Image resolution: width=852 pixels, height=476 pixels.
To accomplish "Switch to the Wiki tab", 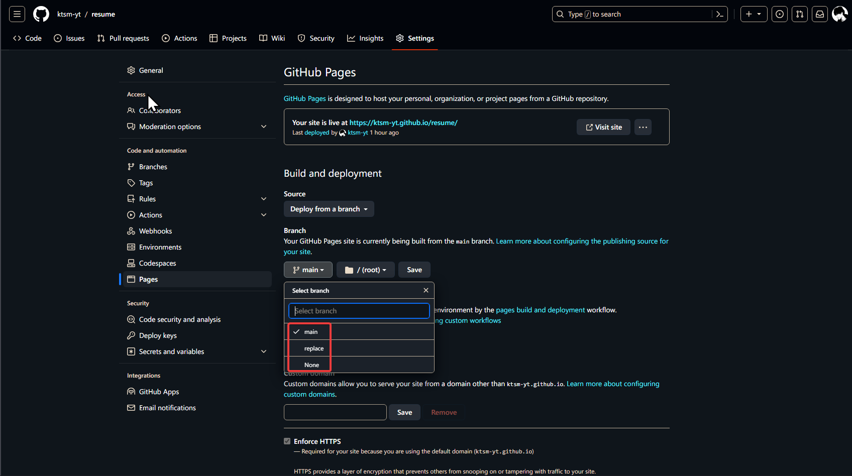I will [272, 38].
